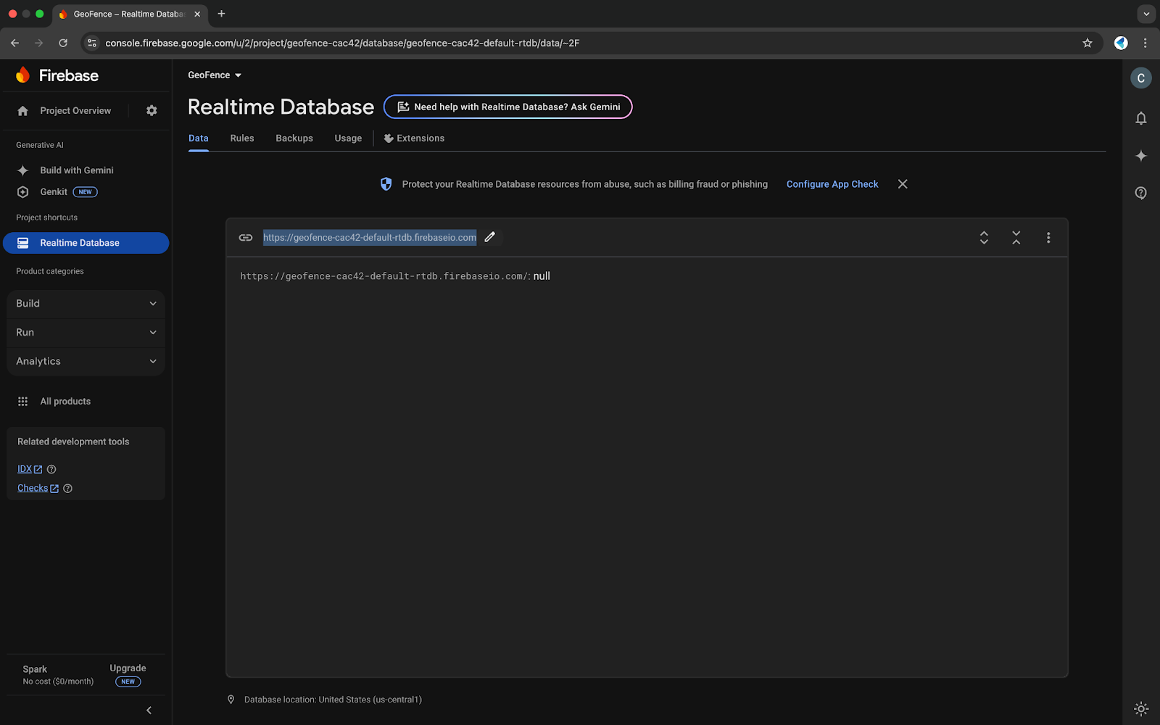Open database three-dot overflow menu

pos(1048,238)
